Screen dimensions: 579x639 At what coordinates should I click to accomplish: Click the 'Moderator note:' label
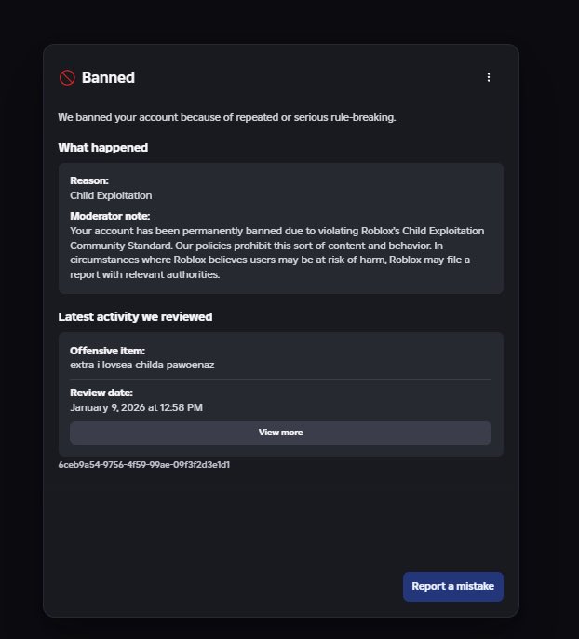coord(110,216)
